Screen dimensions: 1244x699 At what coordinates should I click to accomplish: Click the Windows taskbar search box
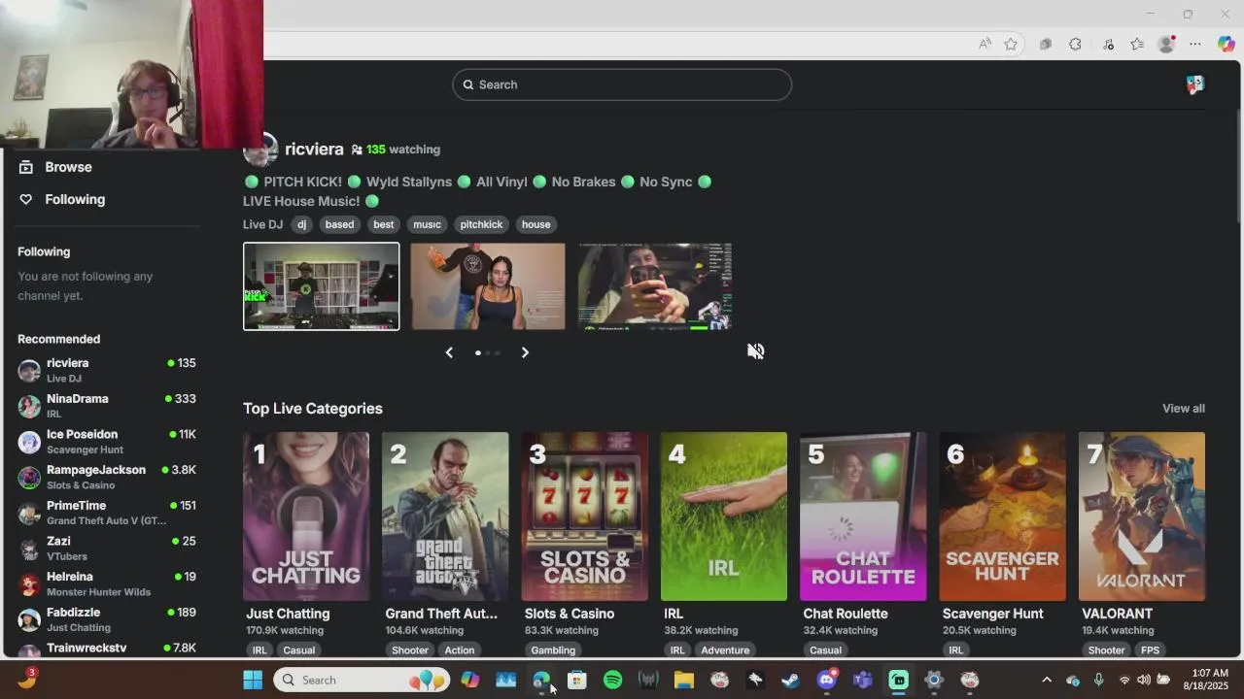[361, 680]
